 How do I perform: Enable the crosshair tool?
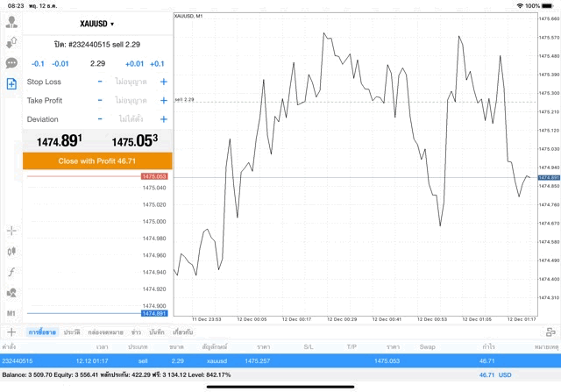(x=11, y=231)
